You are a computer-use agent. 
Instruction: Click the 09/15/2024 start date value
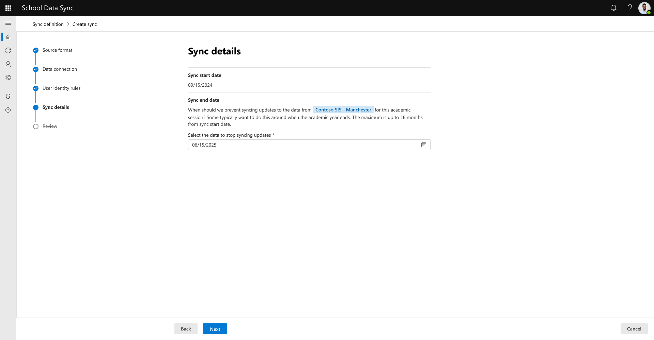pos(200,85)
